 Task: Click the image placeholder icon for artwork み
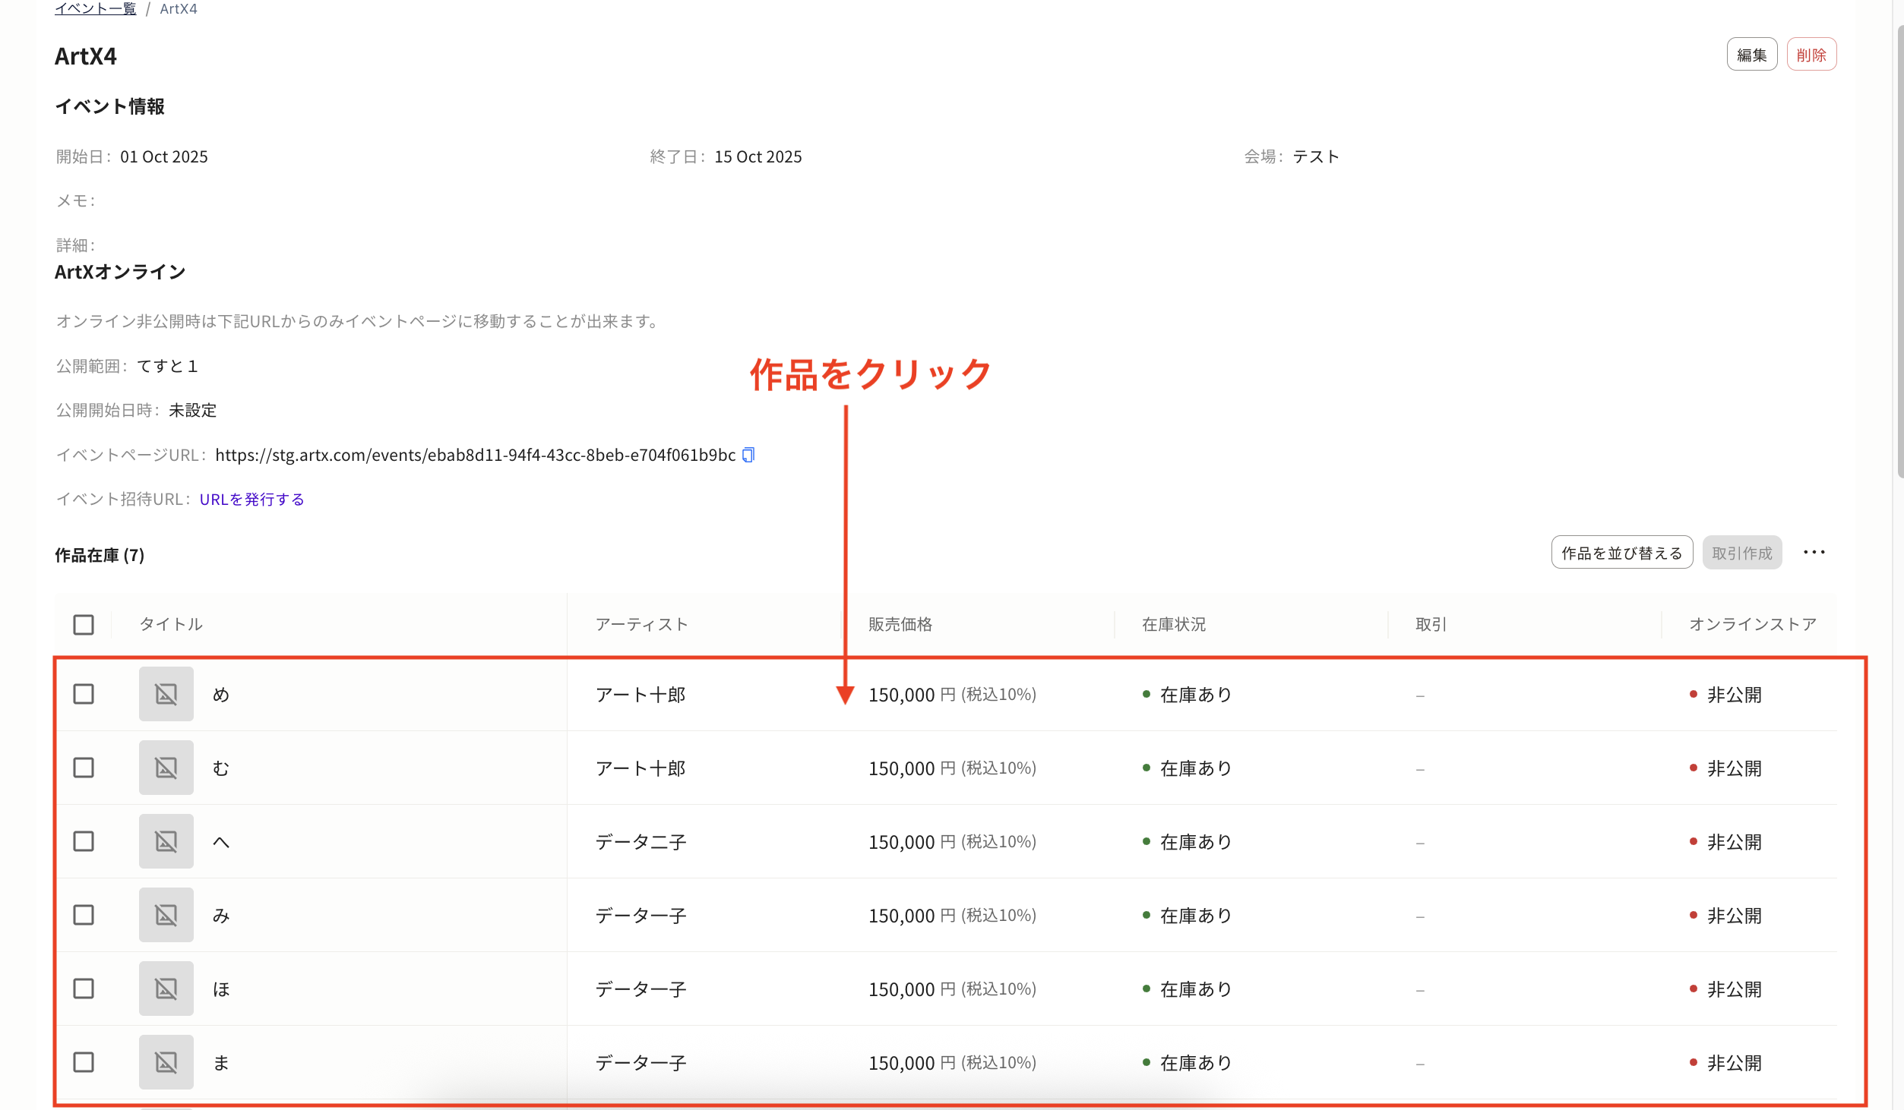click(166, 914)
